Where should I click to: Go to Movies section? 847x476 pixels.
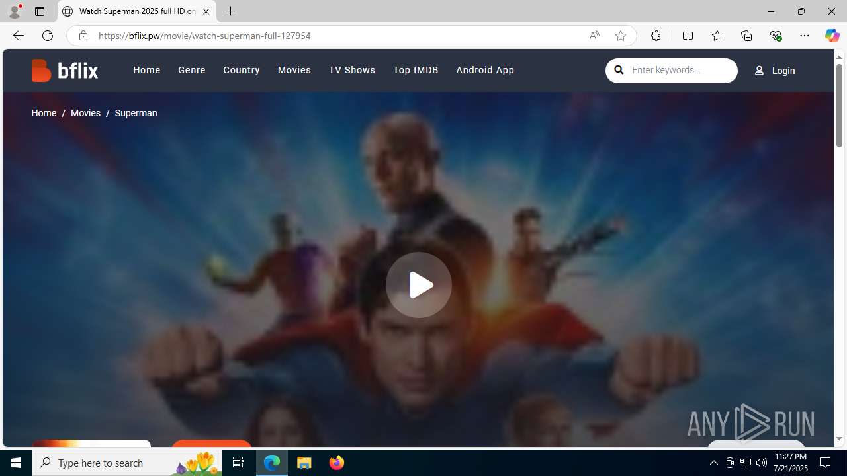click(294, 70)
